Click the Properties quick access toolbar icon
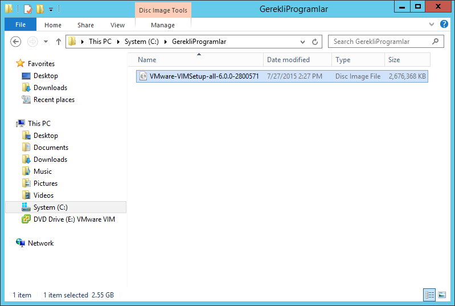The width and height of the screenshot is (455, 306). [28, 9]
